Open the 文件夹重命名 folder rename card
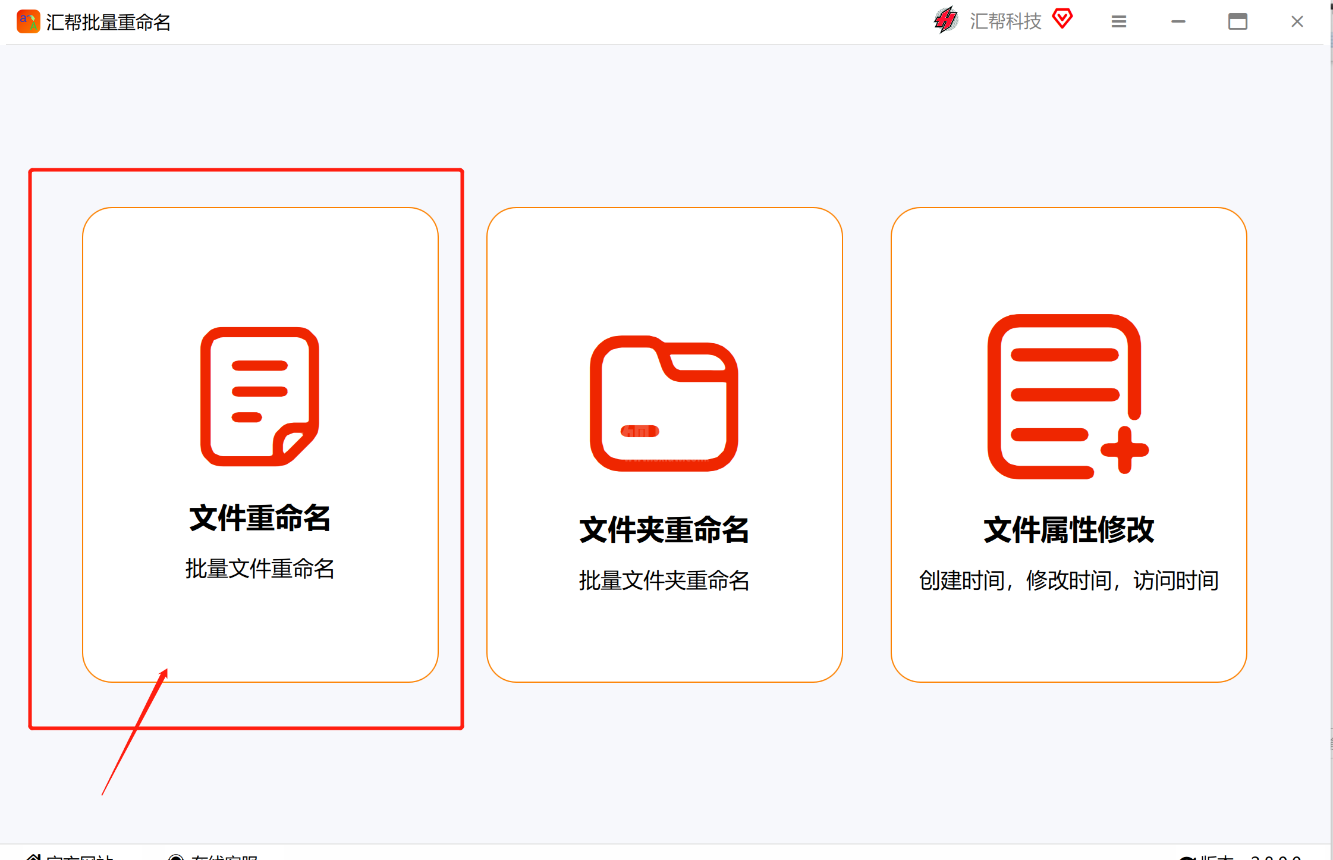 click(664, 444)
